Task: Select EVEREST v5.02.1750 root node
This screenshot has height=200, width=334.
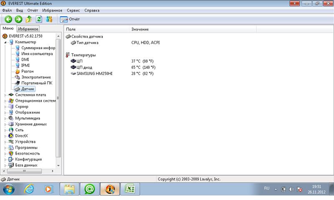Action: click(x=25, y=36)
